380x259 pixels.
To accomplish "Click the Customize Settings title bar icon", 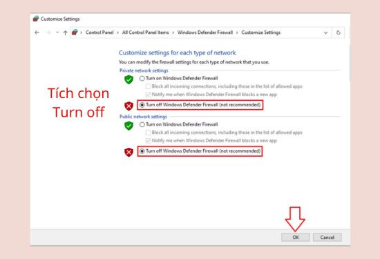I will tap(36, 19).
